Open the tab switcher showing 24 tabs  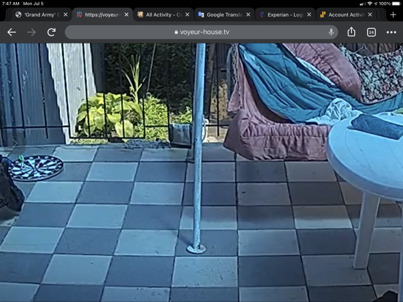(x=371, y=32)
